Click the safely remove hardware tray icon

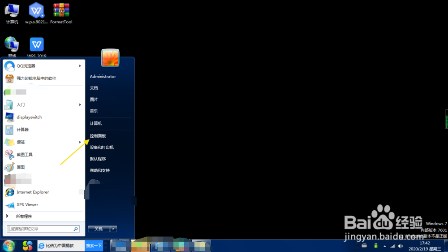(376, 246)
